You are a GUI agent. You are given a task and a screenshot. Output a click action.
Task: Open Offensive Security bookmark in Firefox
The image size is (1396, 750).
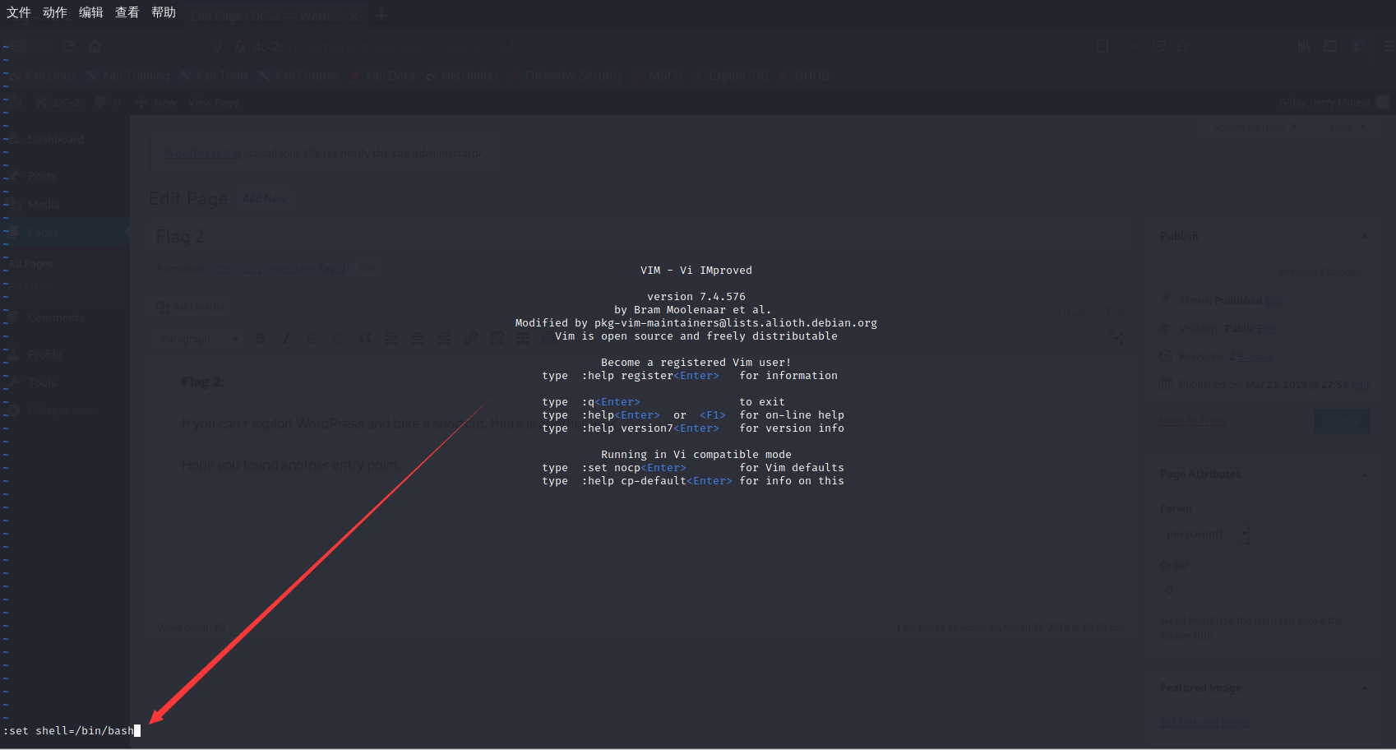[x=566, y=76]
